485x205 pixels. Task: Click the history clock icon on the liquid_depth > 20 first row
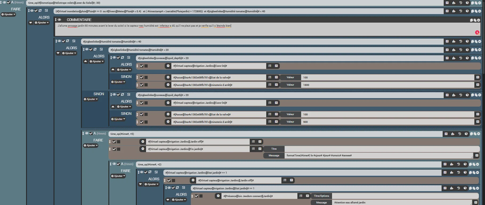[x=460, y=58]
